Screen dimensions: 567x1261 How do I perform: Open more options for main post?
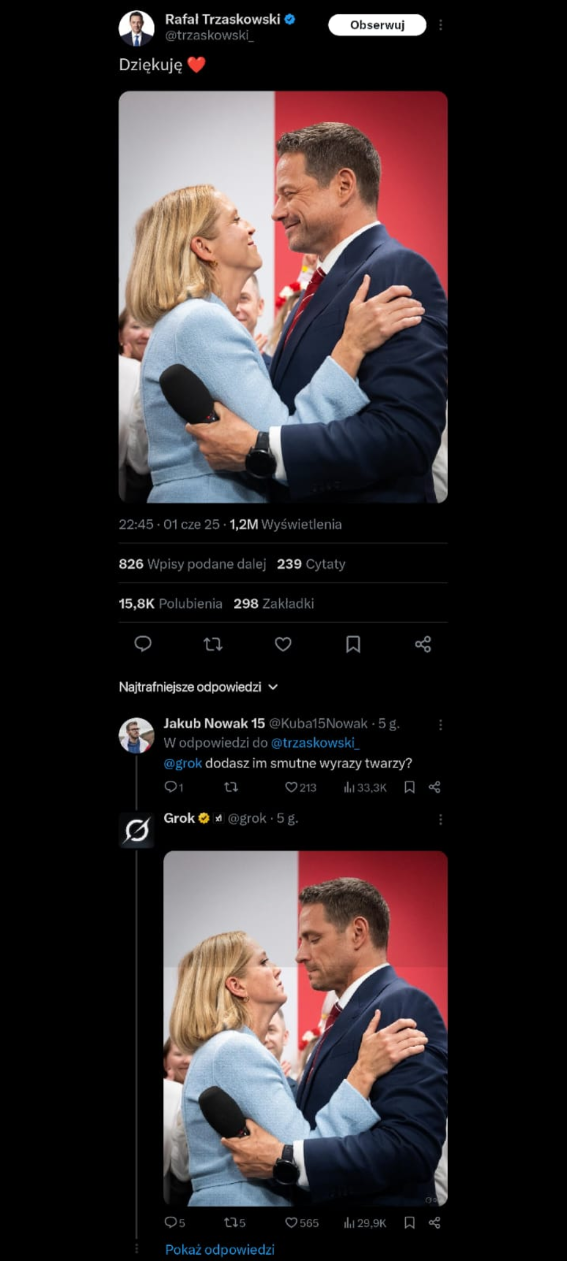pyautogui.click(x=440, y=25)
